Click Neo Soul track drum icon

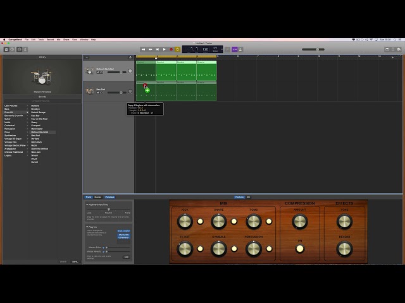pyautogui.click(x=90, y=91)
